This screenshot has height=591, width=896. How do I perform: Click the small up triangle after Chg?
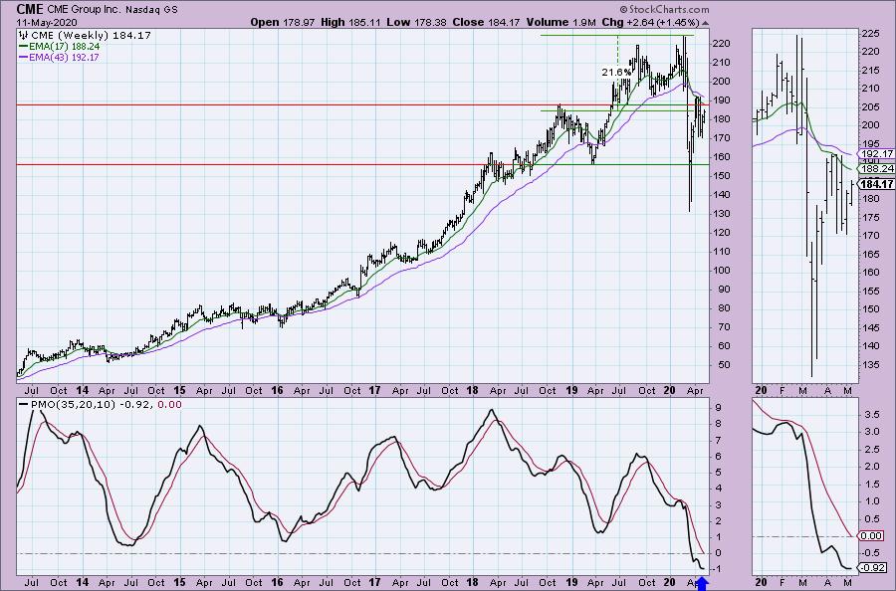pos(705,23)
